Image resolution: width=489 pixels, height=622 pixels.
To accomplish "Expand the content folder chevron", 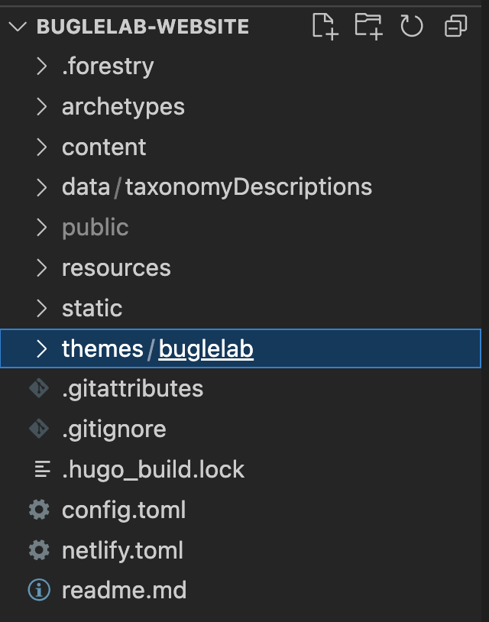I will point(42,147).
